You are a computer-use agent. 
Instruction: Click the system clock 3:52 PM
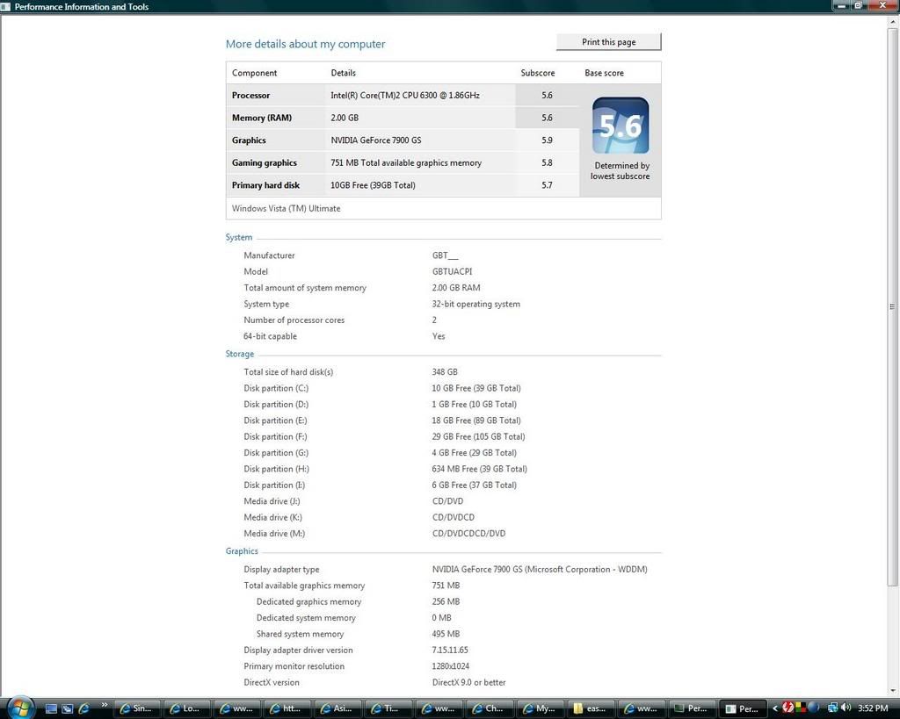[873, 708]
